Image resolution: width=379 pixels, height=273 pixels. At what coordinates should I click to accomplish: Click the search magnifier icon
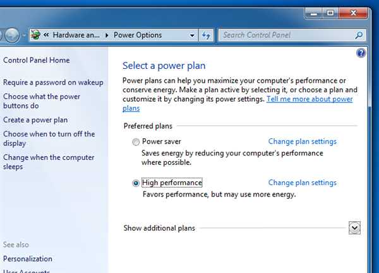[x=359, y=35]
